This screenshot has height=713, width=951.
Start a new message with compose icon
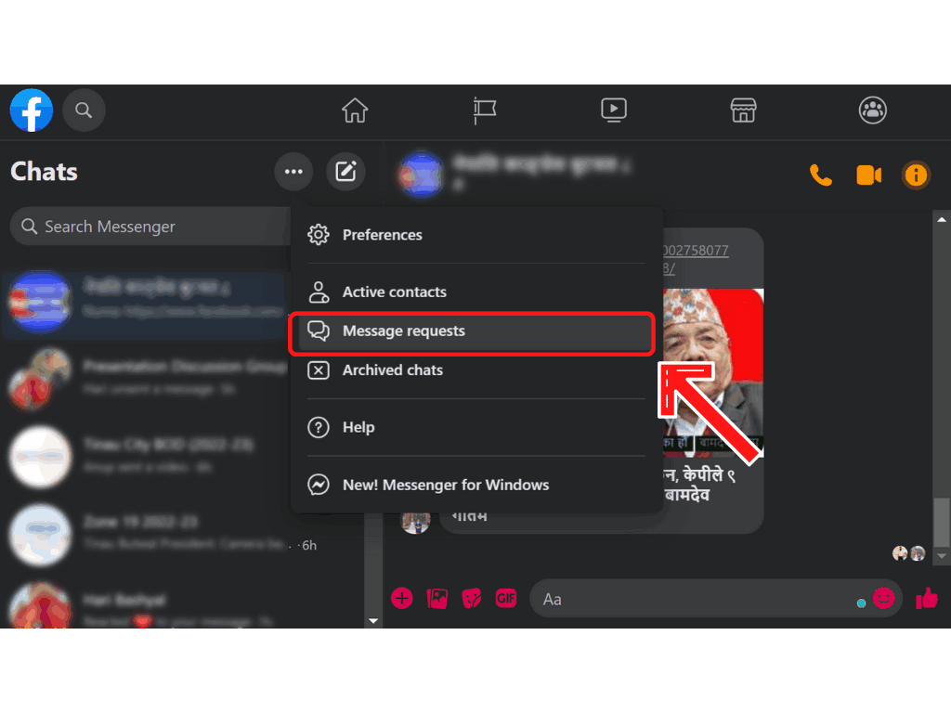click(x=345, y=172)
